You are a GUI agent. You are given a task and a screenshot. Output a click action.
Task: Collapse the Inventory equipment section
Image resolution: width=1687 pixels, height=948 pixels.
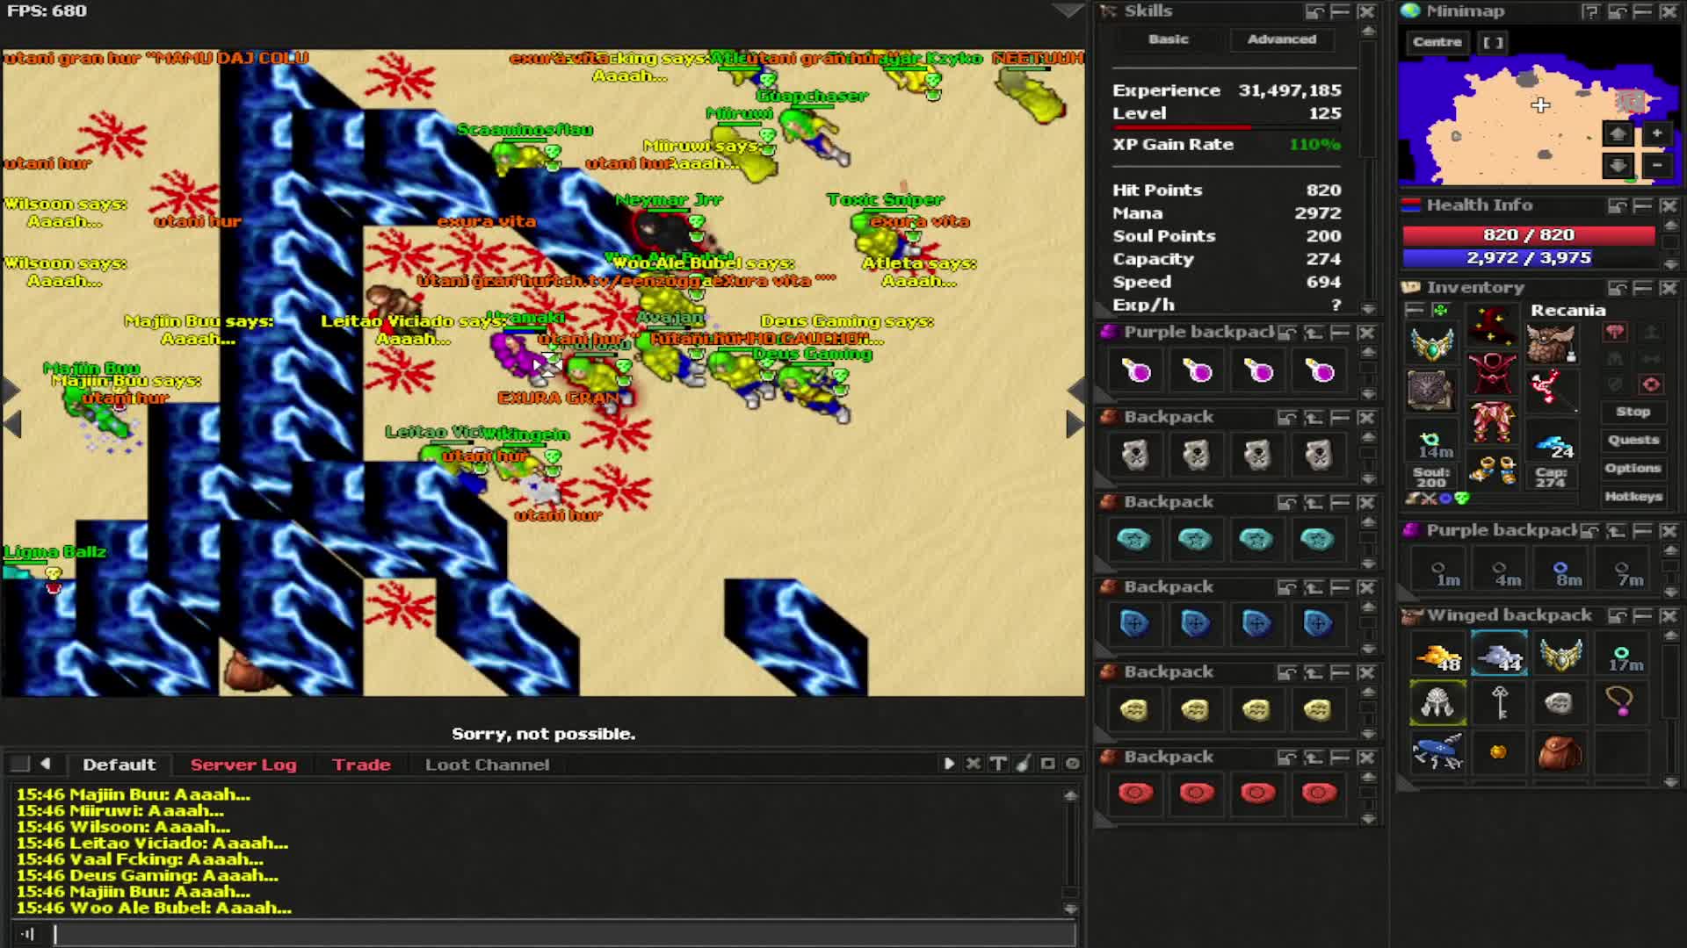tap(1414, 310)
